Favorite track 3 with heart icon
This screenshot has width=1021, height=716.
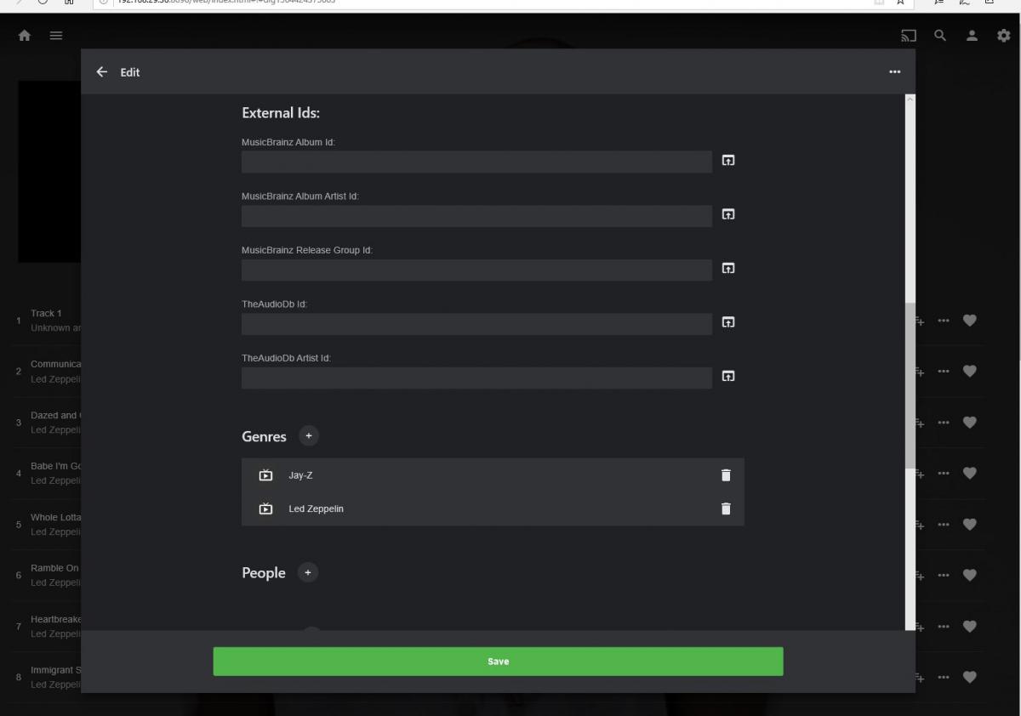tap(969, 423)
